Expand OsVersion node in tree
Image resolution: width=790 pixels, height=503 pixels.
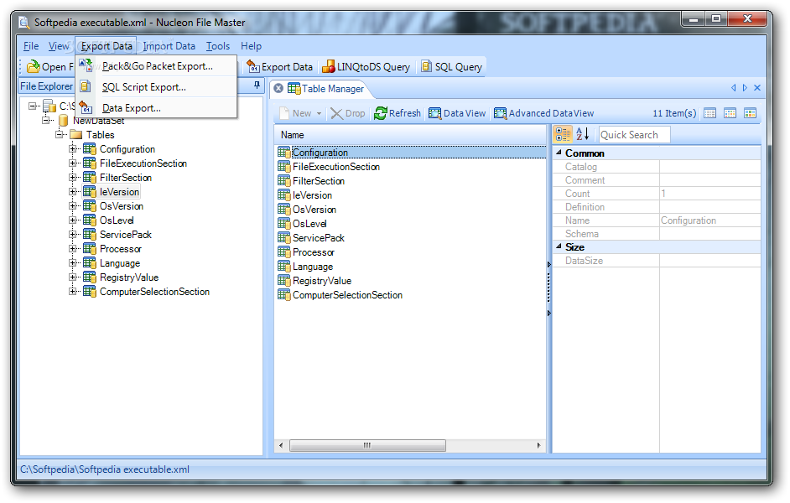click(x=73, y=206)
